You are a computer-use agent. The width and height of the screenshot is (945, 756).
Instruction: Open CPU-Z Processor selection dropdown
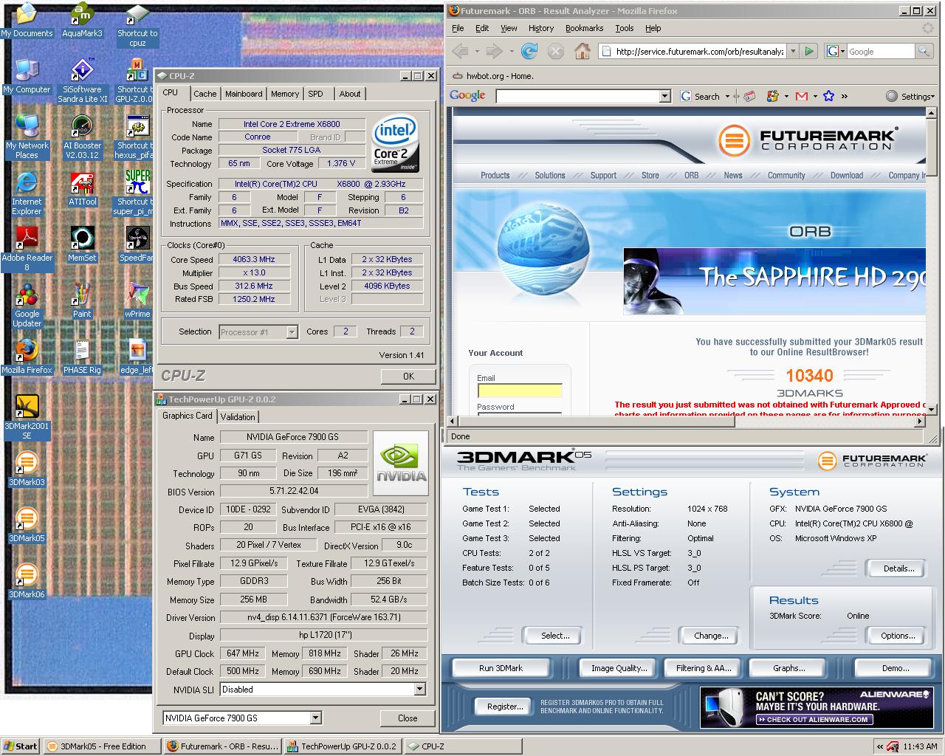(x=292, y=332)
